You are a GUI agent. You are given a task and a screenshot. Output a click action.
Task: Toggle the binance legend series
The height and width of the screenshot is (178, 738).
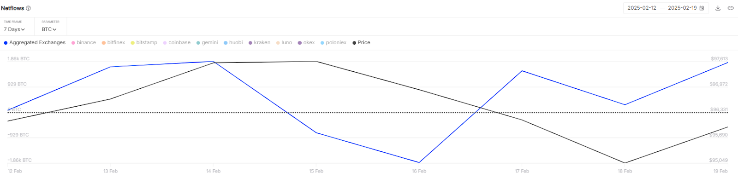click(x=83, y=42)
